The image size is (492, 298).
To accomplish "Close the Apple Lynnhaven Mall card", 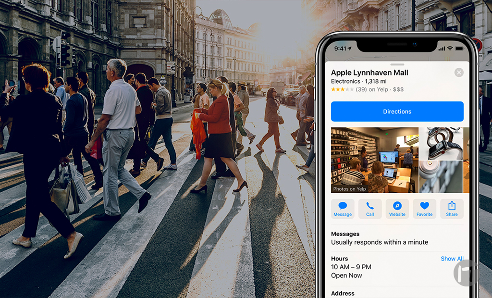I will click(459, 73).
